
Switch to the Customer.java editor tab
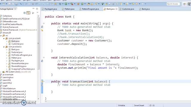tap(127, 9)
